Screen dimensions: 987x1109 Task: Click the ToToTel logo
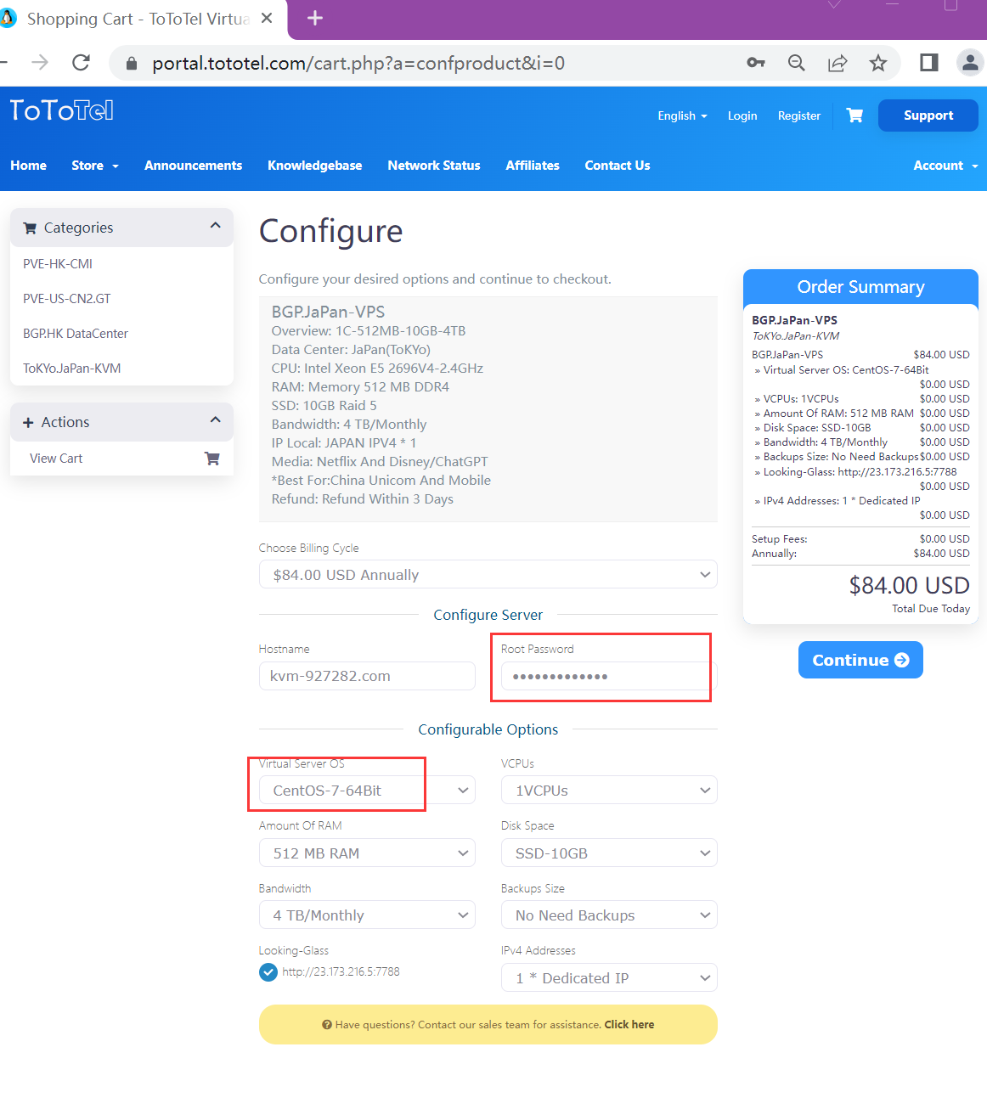click(x=61, y=110)
